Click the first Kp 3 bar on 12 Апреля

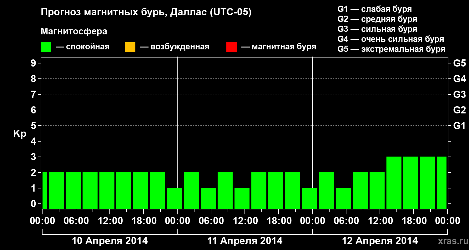[394, 182]
